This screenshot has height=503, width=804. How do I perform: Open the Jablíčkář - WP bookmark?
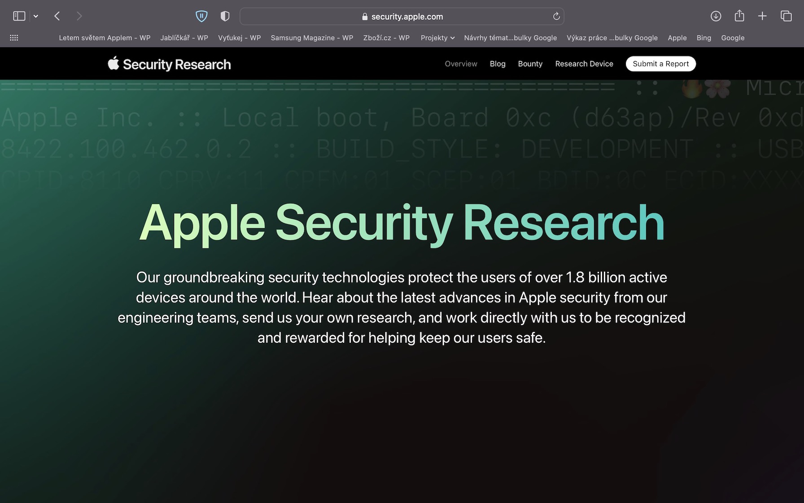pos(184,38)
